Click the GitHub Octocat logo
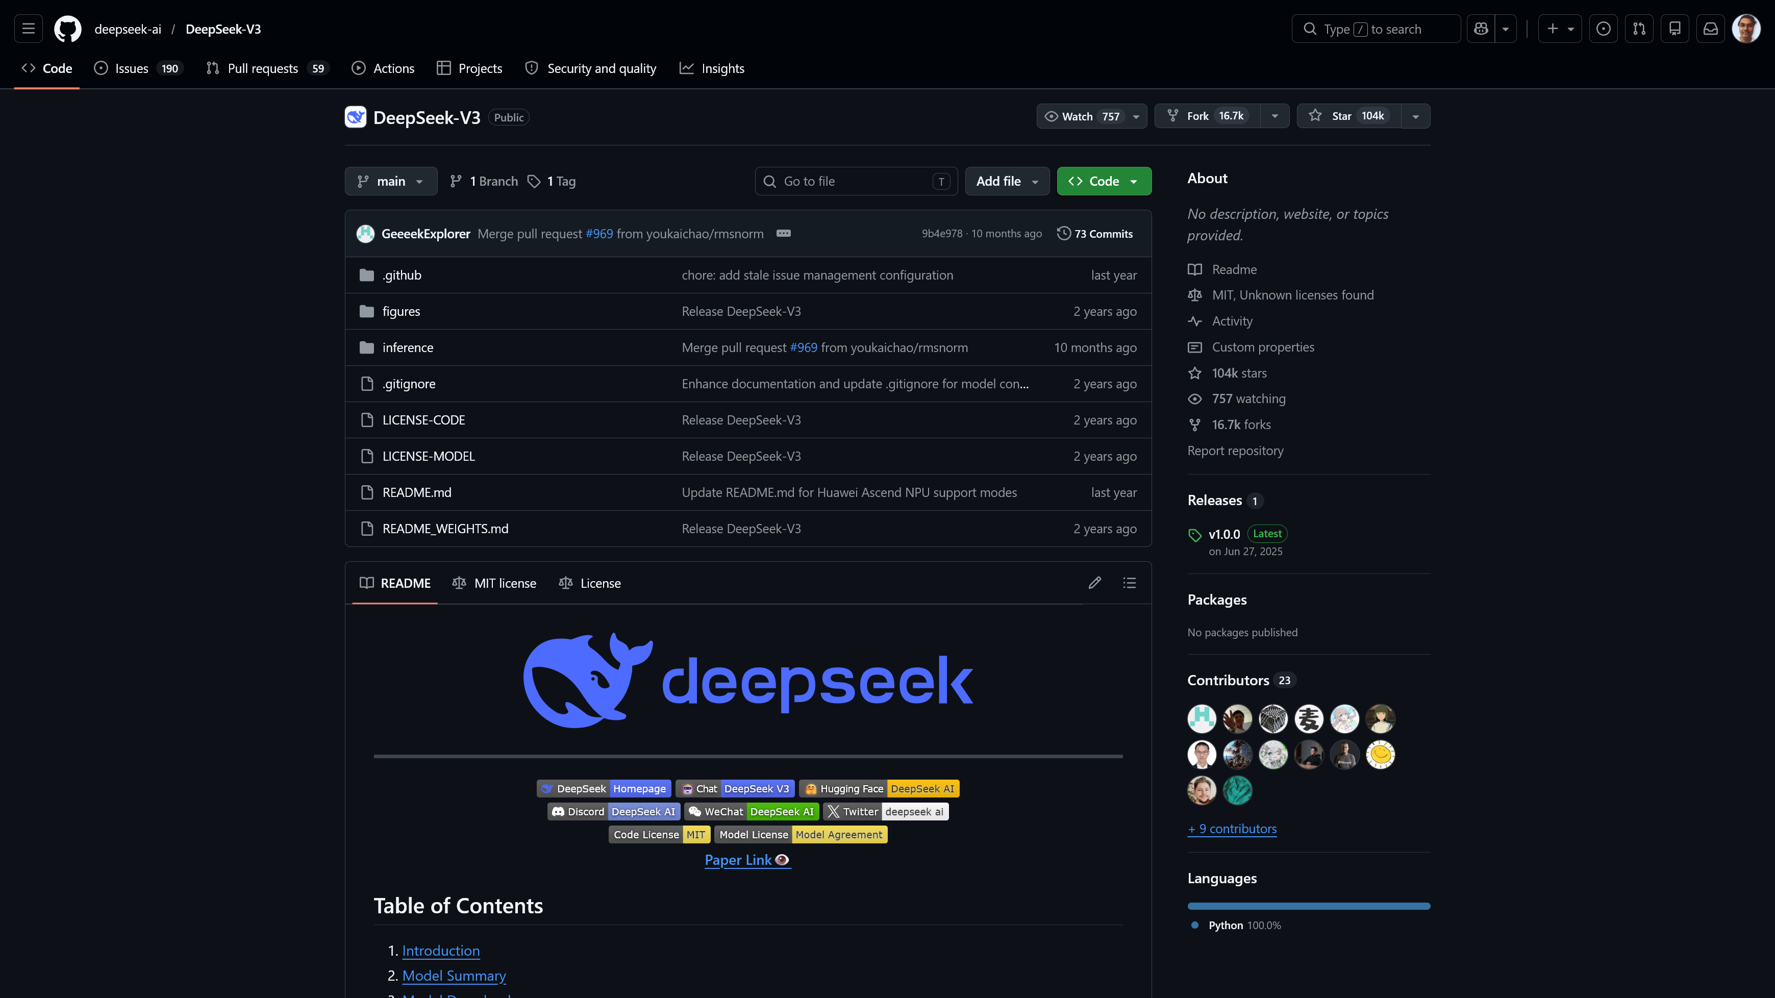The width and height of the screenshot is (1775, 998). click(x=67, y=29)
